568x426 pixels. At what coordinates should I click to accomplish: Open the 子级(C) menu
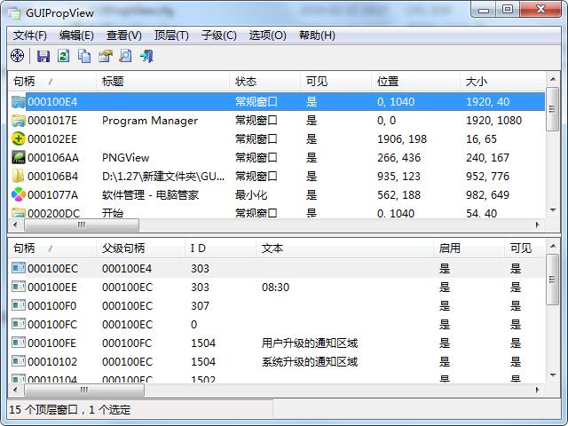point(219,35)
